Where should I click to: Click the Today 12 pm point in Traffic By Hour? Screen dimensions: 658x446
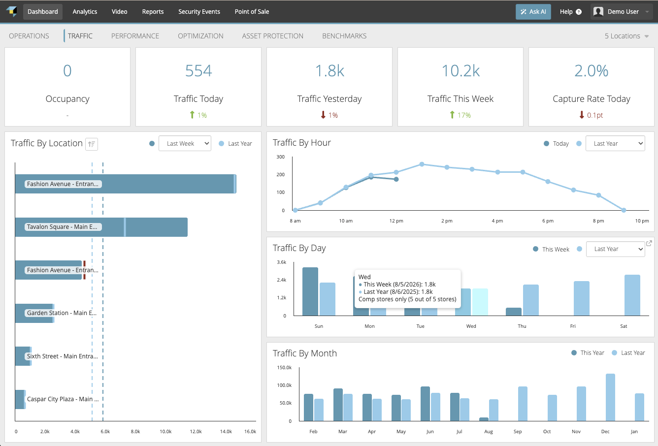396,179
